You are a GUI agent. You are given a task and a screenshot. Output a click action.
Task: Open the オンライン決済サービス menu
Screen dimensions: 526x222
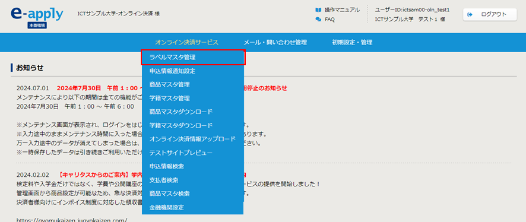point(186,42)
